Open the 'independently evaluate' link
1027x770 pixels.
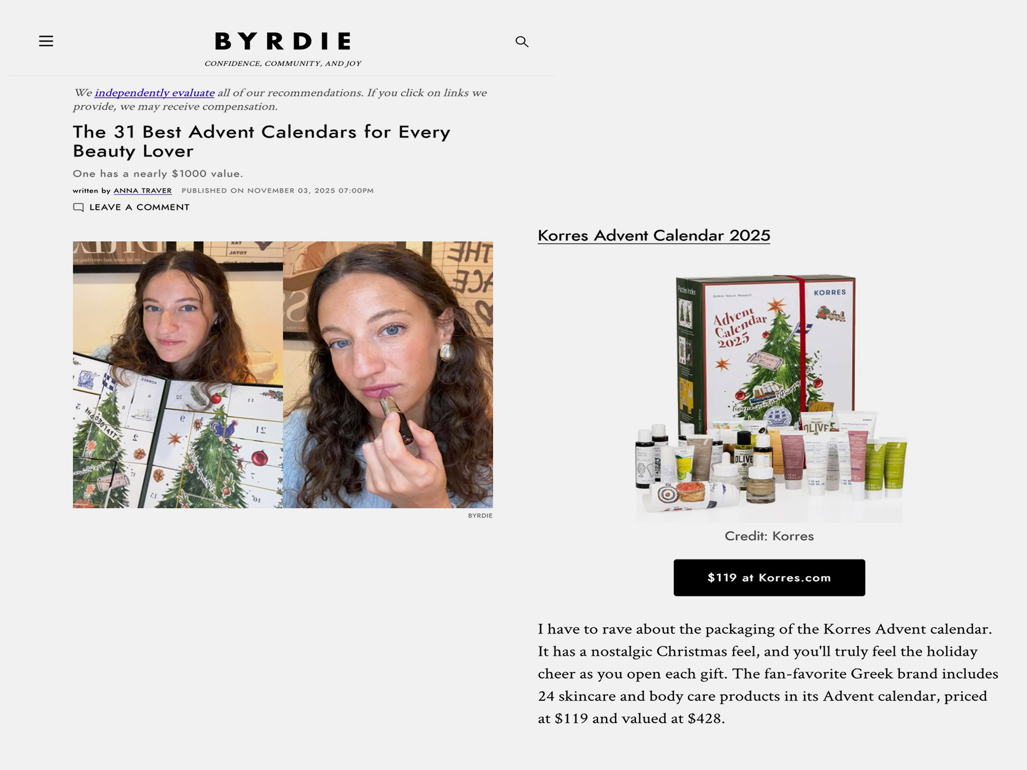click(x=155, y=93)
